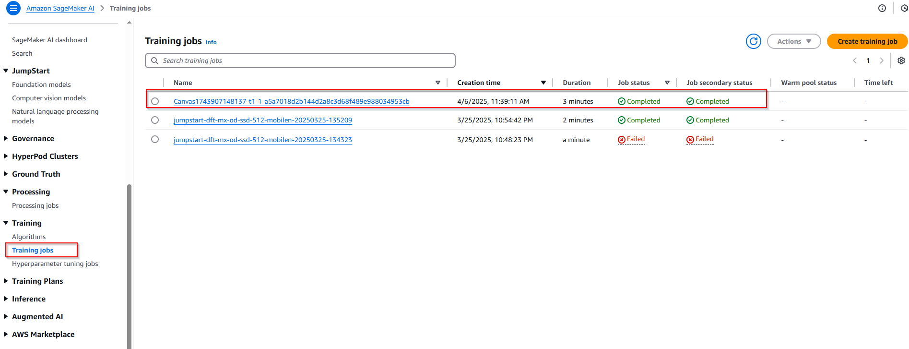Viewport: 909px width, 349px height.
Task: Open the hamburger navigation menu icon
Action: pos(13,8)
